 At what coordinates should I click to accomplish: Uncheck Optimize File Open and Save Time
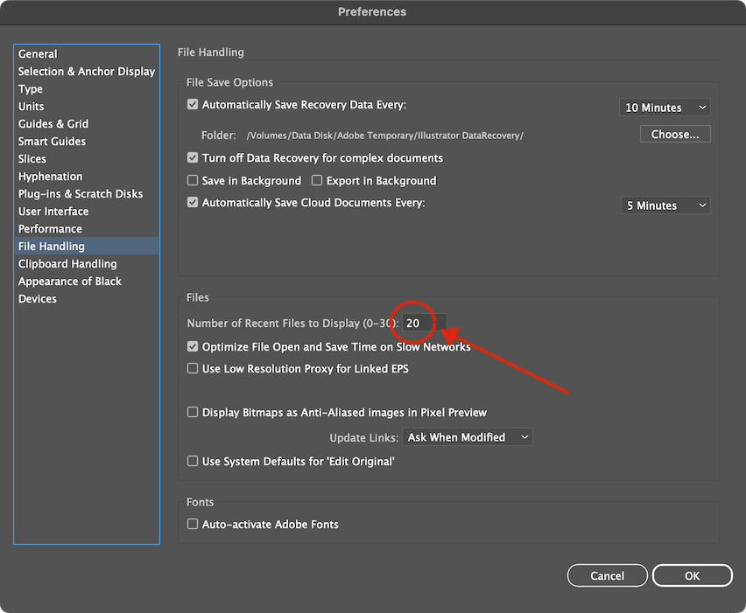click(193, 346)
